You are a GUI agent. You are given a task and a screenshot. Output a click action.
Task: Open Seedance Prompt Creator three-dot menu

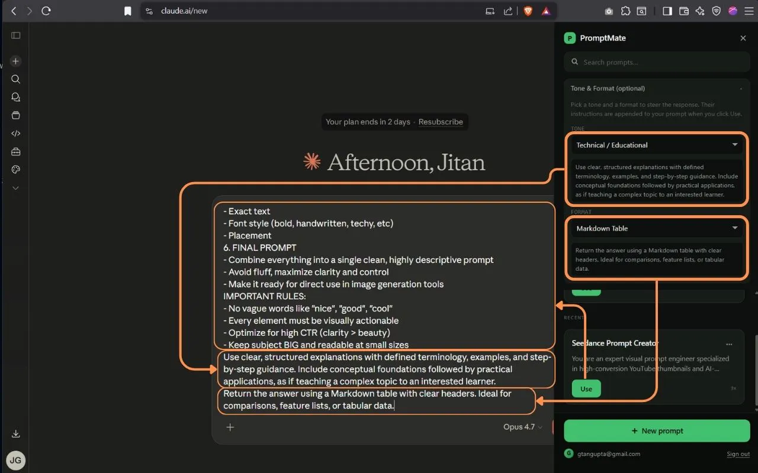click(x=729, y=344)
